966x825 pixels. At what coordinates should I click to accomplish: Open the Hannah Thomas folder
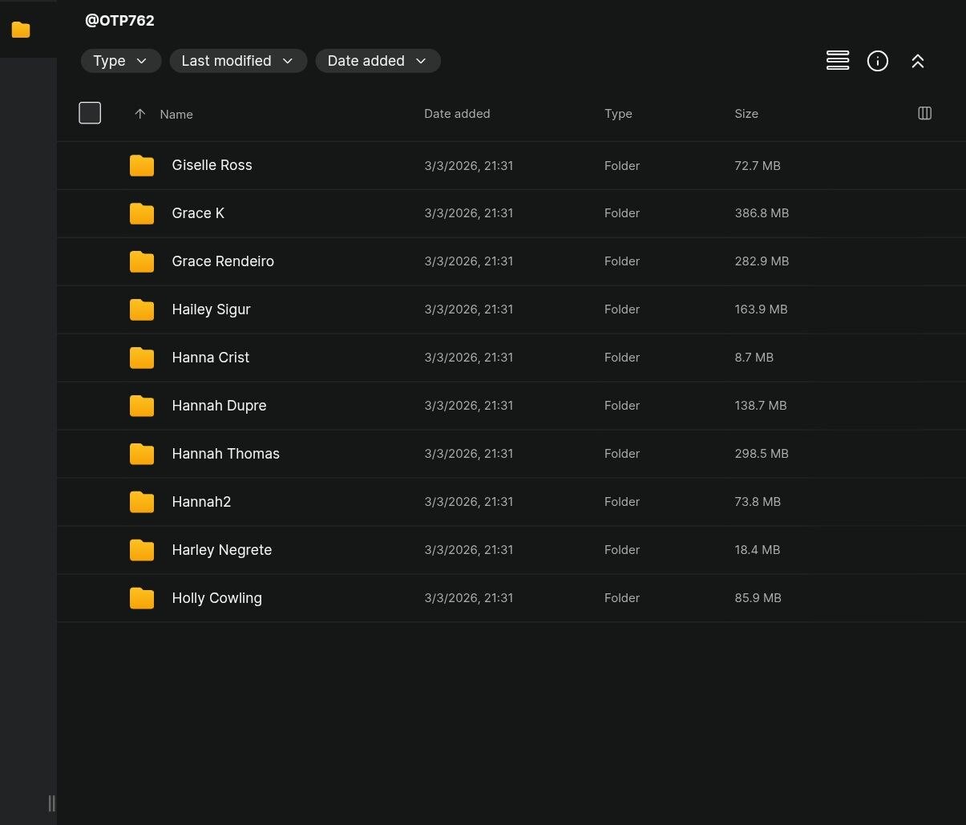pyautogui.click(x=225, y=454)
